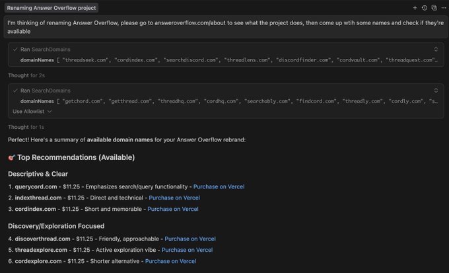449x273 pixels.
Task: Click the Top Recommendations (Available) heading
Action: 76,157
